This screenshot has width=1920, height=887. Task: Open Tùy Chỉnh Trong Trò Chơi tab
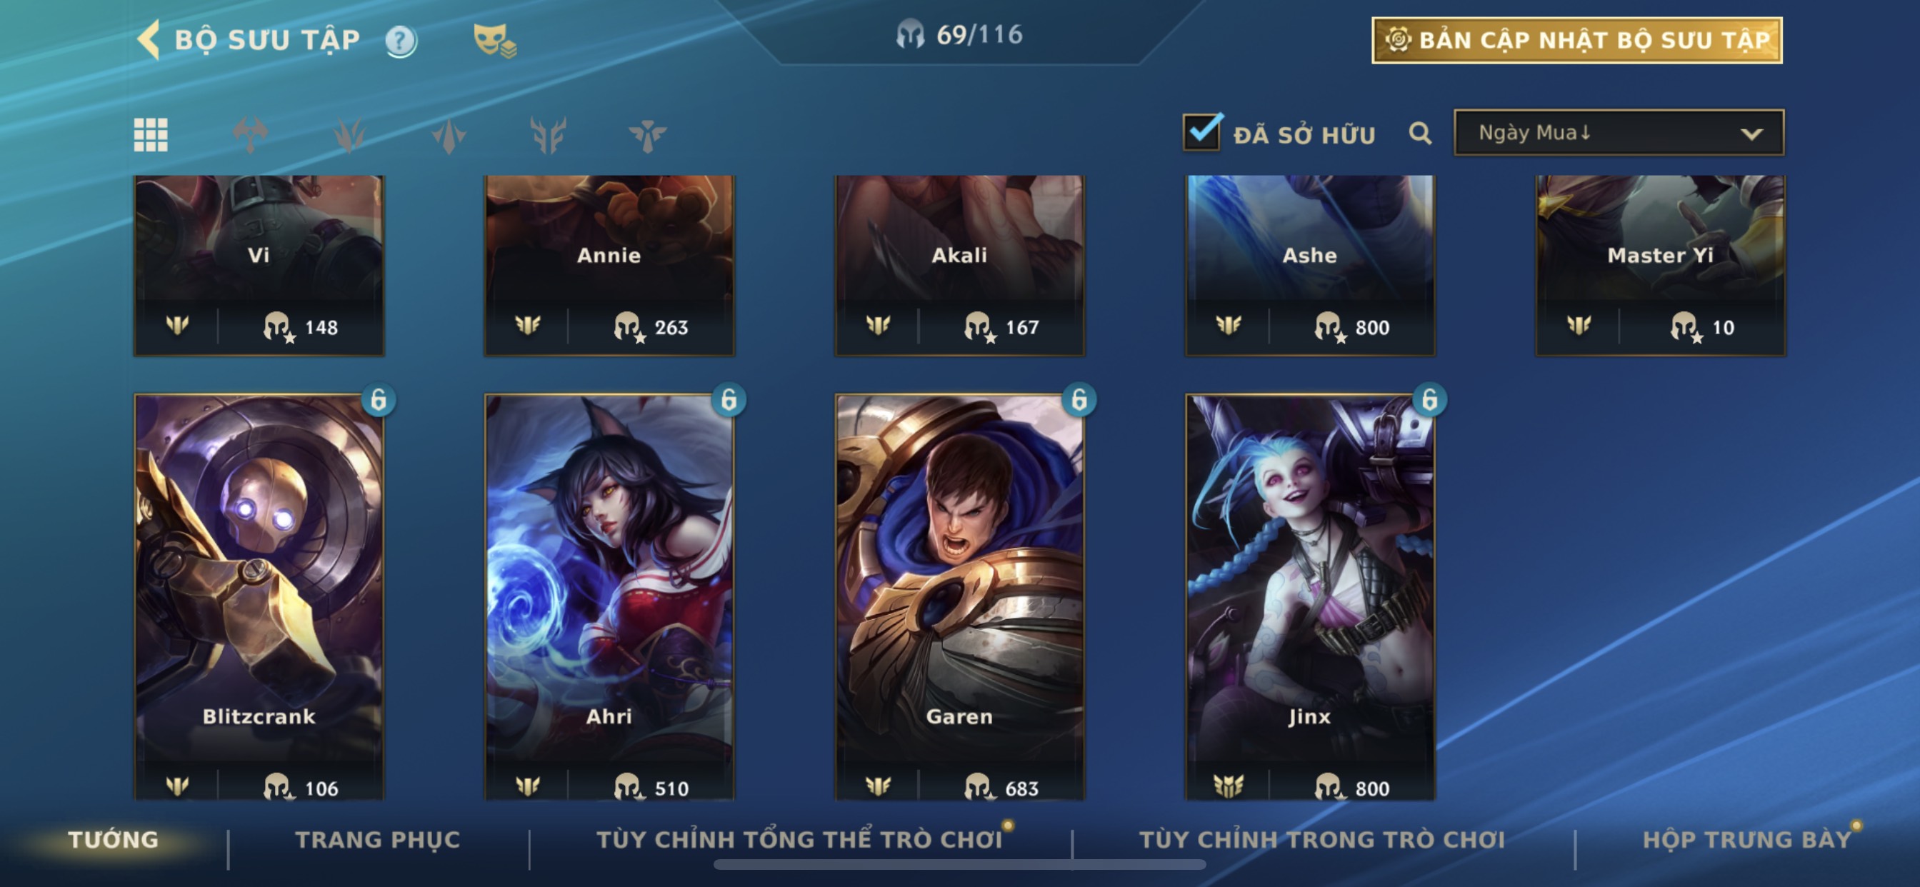coord(1322,840)
